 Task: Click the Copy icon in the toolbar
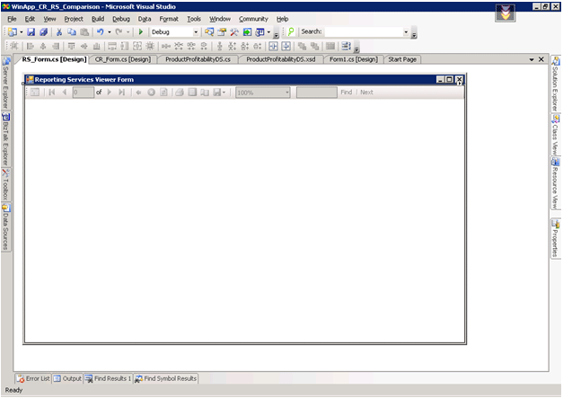pyautogui.click(x=72, y=32)
